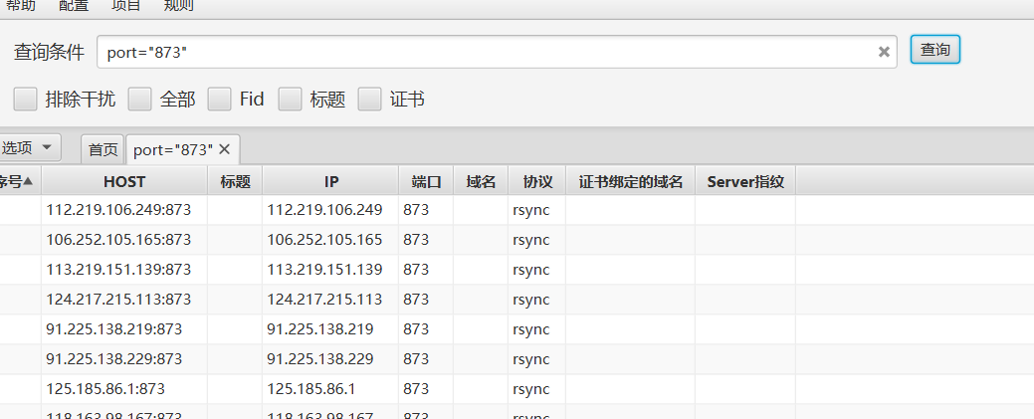Screen dimensions: 1034x419
Task: Click port 873 in 106.252.105.165 row
Action: 416,240
